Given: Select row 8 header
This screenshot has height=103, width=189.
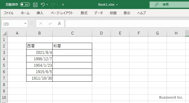Looking at the screenshot, I should 4,85.
